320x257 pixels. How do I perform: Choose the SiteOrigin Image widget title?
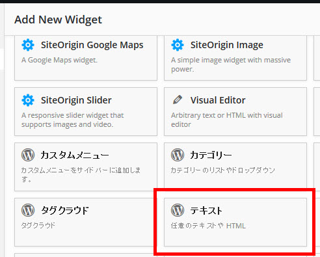coord(227,45)
